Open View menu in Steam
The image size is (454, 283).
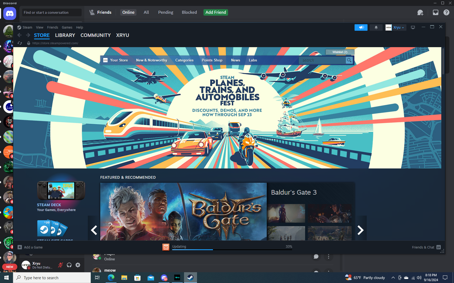coord(39,27)
